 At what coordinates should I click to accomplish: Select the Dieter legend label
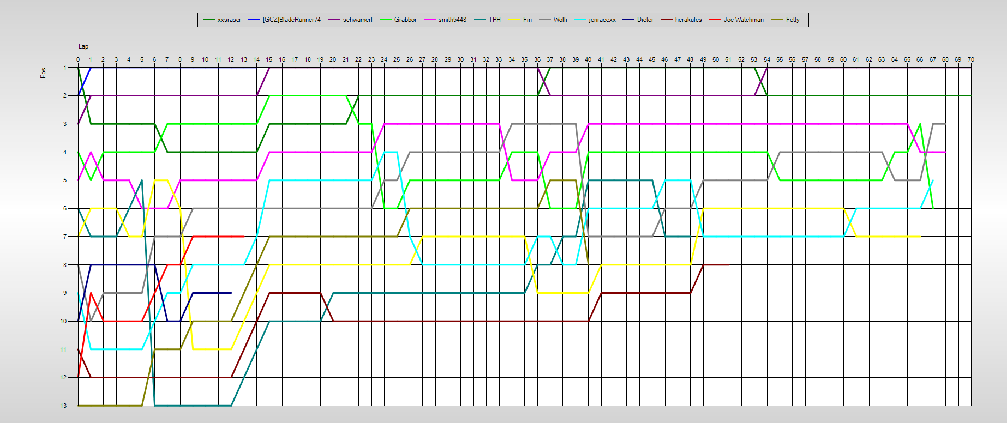[645, 20]
